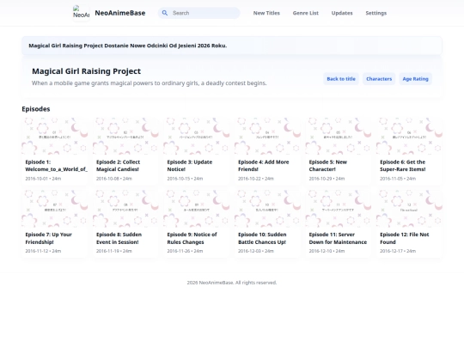Select title 'Episode 9: Notice of Rules Changes'
464x348 pixels.
[192, 238]
